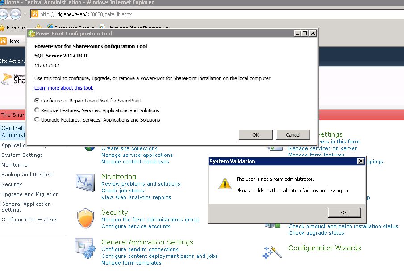Open the Site Actions menu
Viewport: 404px width, 277px height.
12,61
